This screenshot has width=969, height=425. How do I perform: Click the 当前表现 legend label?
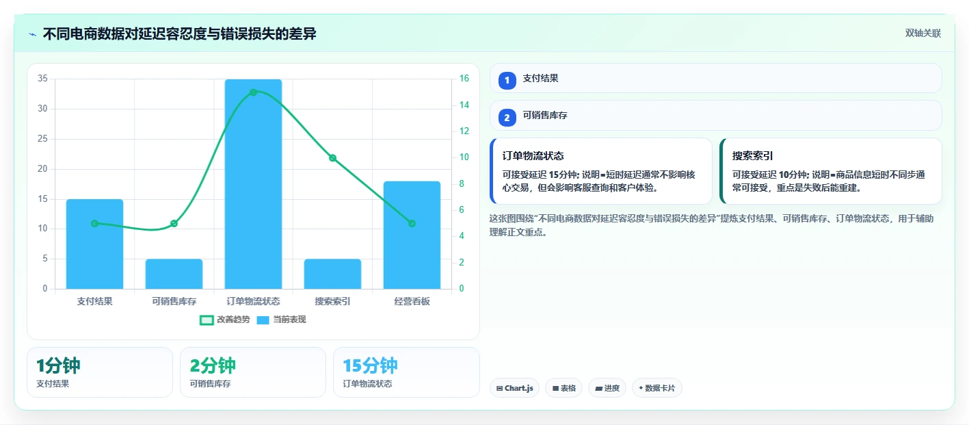pos(289,320)
